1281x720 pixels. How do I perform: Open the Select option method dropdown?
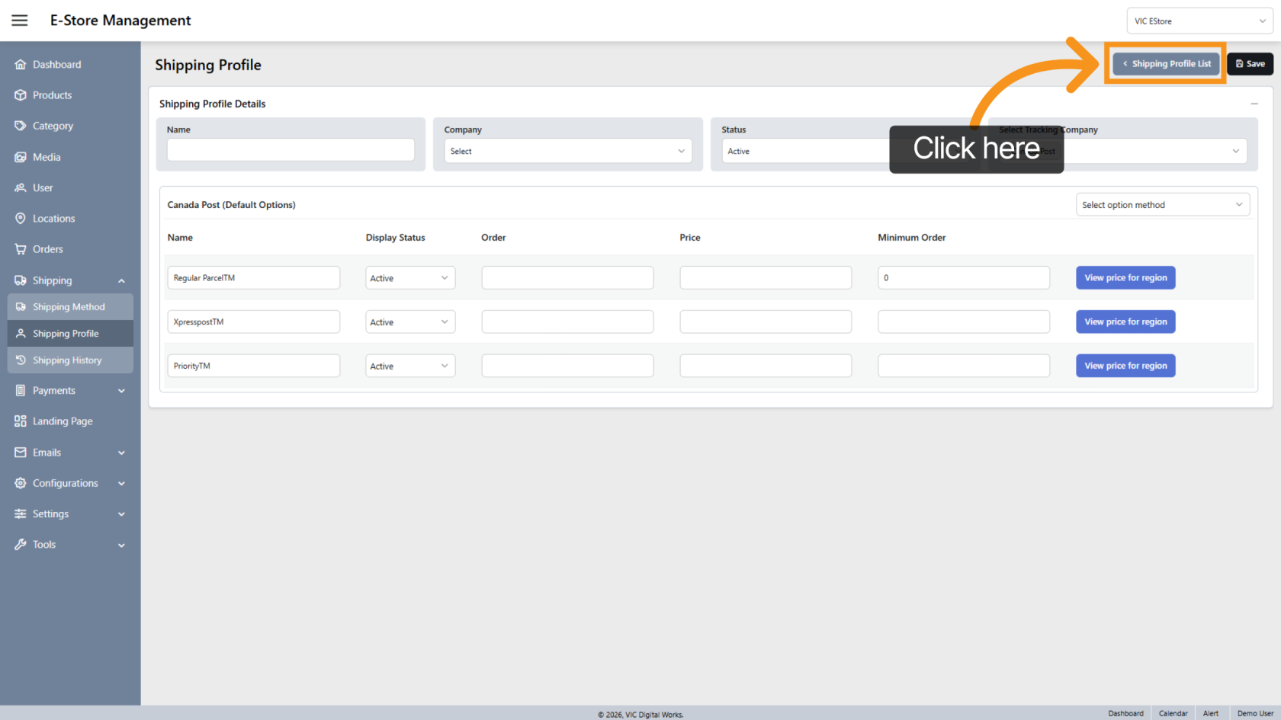coord(1162,205)
